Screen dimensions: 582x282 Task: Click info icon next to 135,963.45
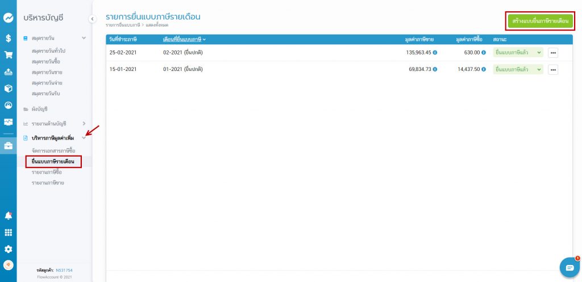435,53
